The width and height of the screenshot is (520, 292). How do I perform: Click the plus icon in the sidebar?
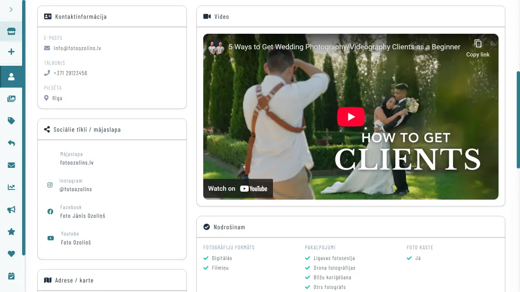pyautogui.click(x=11, y=52)
